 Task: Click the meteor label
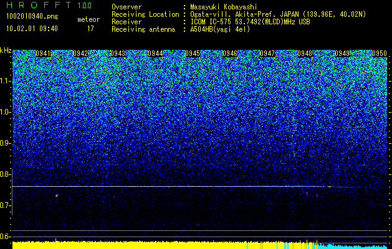click(88, 19)
